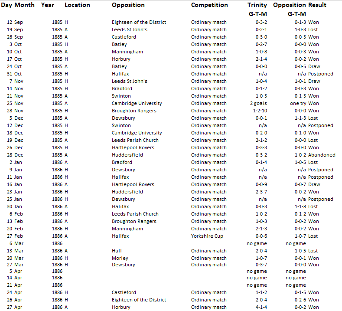Select 'Hull' in the 13 Mar row
The height and width of the screenshot is (311, 342).
117,251
